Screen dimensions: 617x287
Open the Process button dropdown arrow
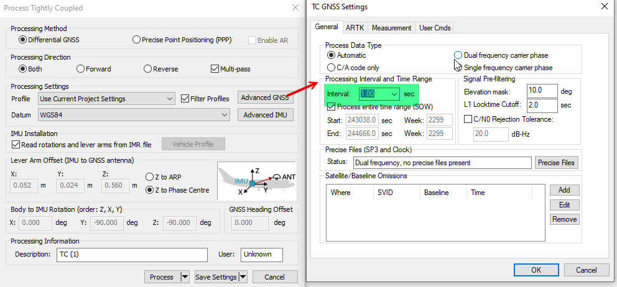pos(185,277)
